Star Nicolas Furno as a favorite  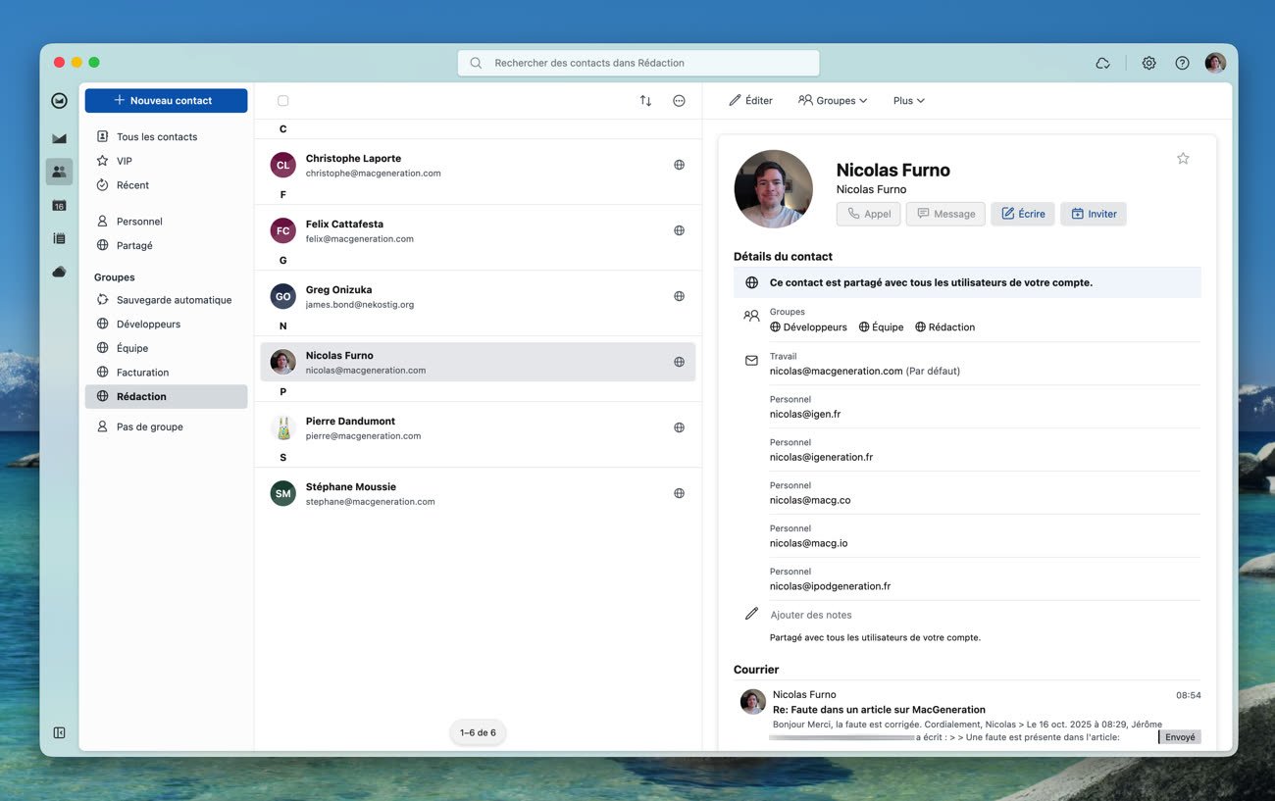click(1183, 159)
